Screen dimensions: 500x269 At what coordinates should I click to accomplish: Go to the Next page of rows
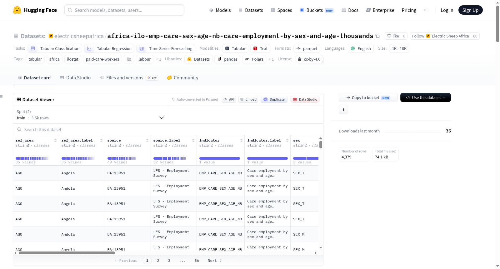click(215, 261)
